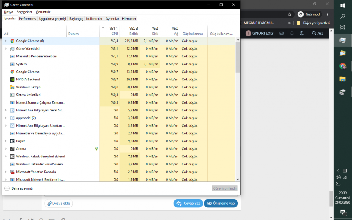Click the Başlat process icon
The image size is (352, 220).
[13, 141]
